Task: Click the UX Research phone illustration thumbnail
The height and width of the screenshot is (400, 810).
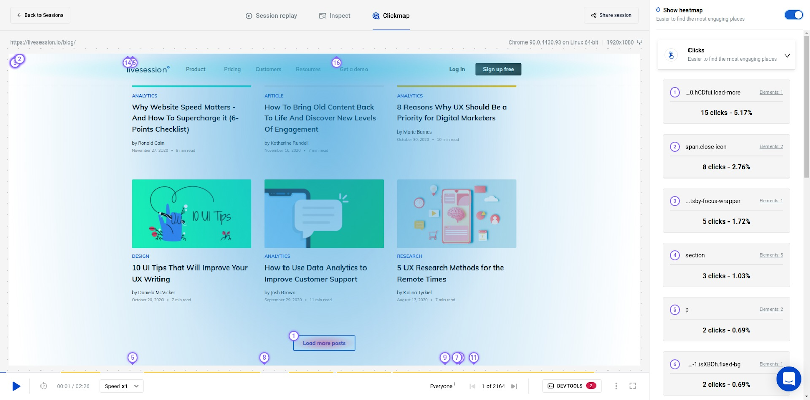Action: click(x=457, y=213)
